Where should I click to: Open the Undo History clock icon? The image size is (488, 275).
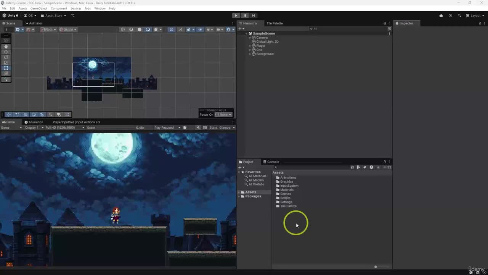tap(450, 16)
